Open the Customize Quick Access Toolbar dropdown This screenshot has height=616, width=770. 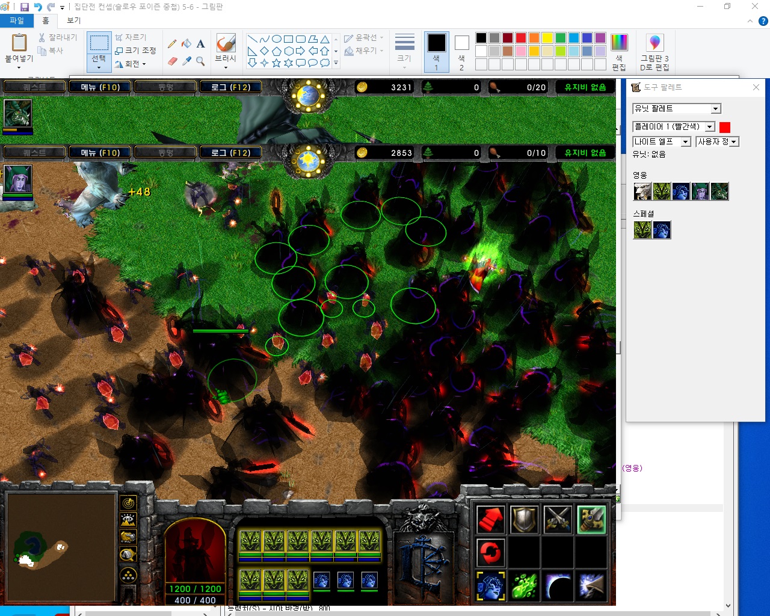(x=62, y=7)
